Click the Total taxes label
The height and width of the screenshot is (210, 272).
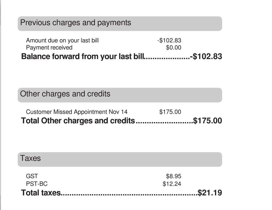tap(41, 193)
